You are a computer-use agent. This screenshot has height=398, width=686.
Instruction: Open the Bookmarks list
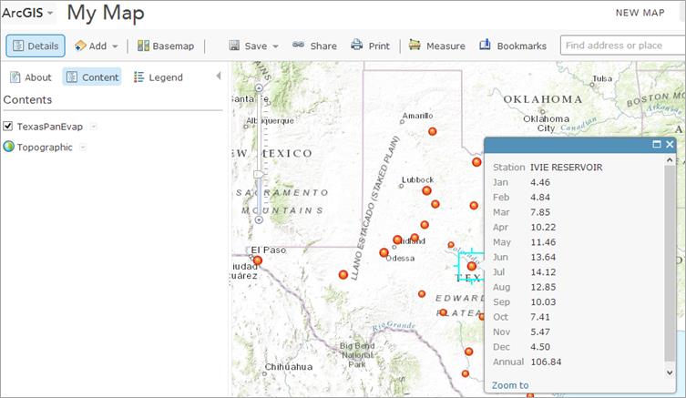point(513,46)
